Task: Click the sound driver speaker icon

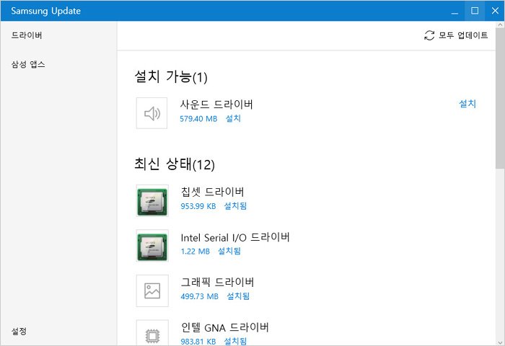Action: pyautogui.click(x=151, y=113)
